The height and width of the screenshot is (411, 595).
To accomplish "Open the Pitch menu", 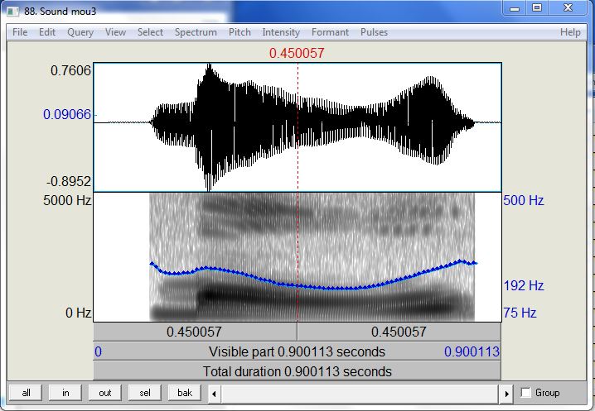I will click(239, 32).
